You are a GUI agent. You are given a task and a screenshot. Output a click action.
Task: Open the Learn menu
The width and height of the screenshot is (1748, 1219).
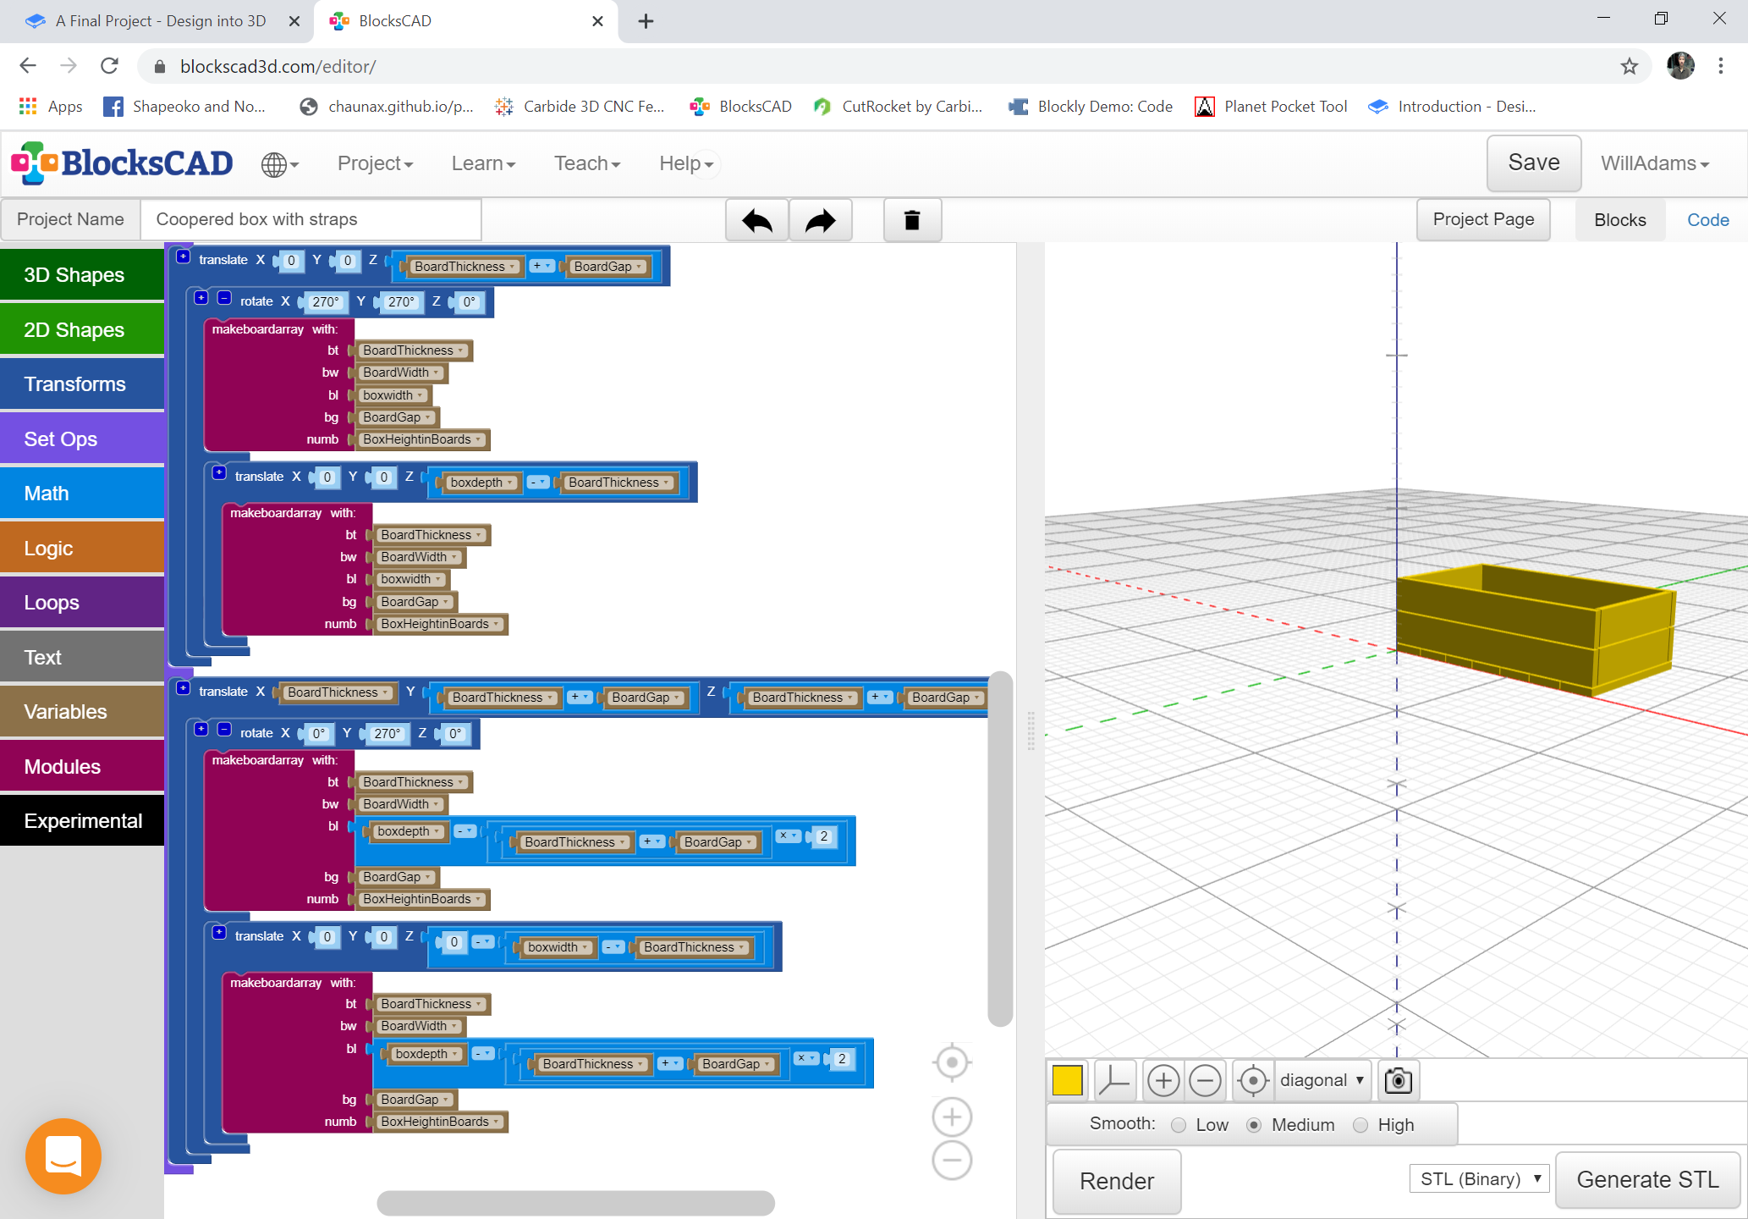[x=483, y=163]
